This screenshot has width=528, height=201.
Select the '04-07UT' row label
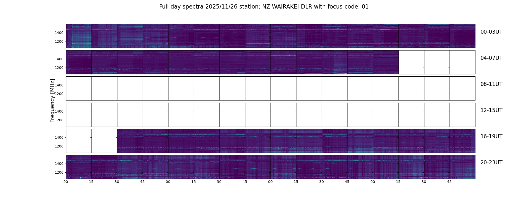click(x=491, y=58)
